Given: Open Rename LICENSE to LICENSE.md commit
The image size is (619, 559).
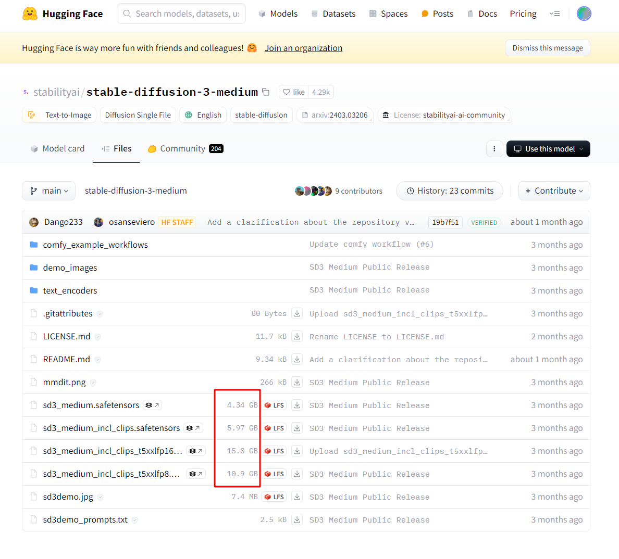Looking at the screenshot, I should point(377,337).
